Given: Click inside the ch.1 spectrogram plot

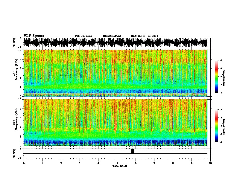Looking at the screenshot, I should [116, 73].
